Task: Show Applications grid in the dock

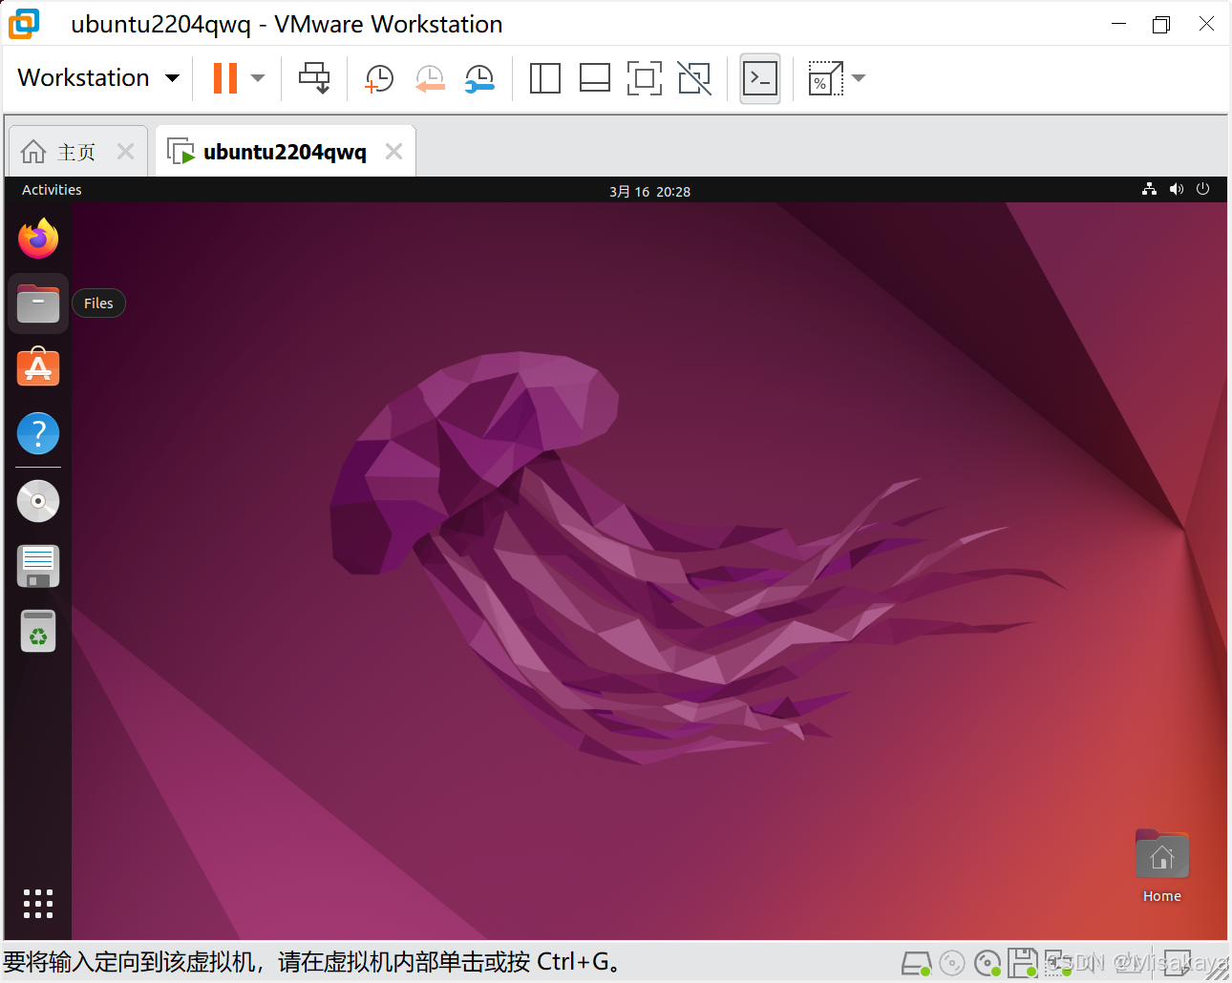Action: pos(38,904)
